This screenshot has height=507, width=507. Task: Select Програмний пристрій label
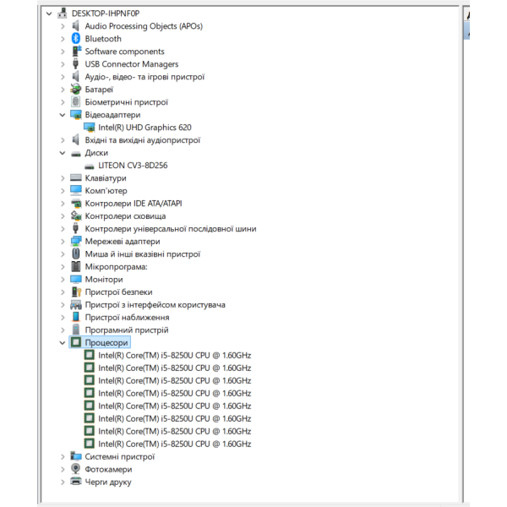click(x=127, y=330)
